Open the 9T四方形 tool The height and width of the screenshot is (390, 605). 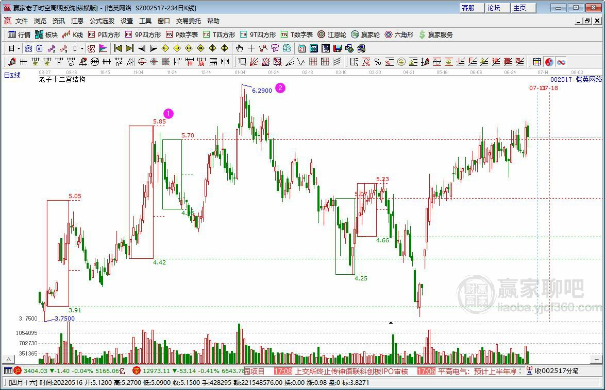[258, 34]
